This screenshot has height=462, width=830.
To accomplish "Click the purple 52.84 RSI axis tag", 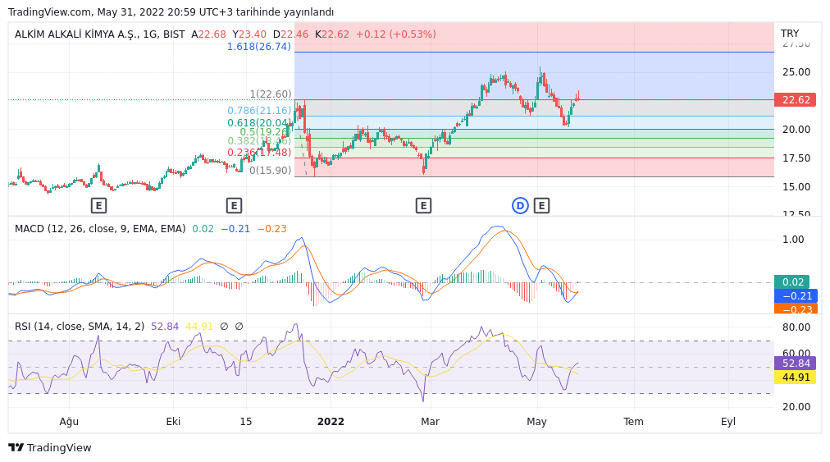I will [795, 364].
